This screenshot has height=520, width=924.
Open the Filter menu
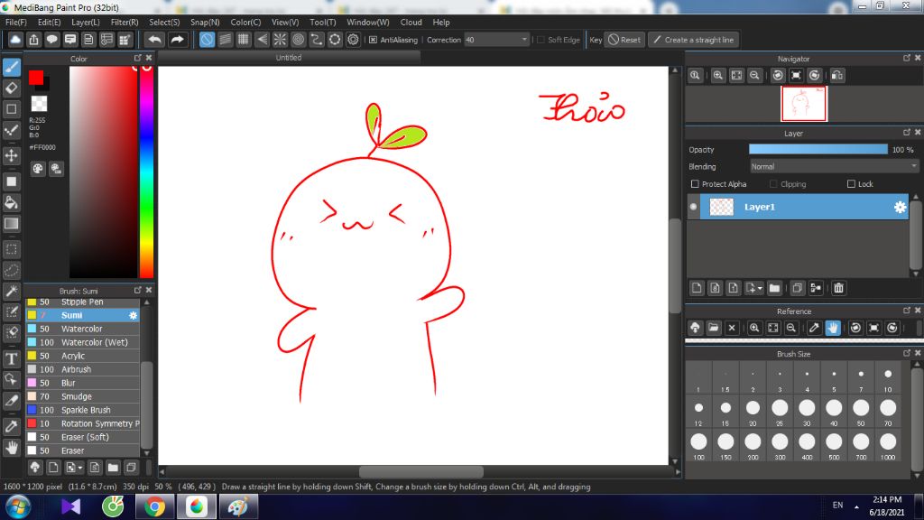[x=125, y=22]
